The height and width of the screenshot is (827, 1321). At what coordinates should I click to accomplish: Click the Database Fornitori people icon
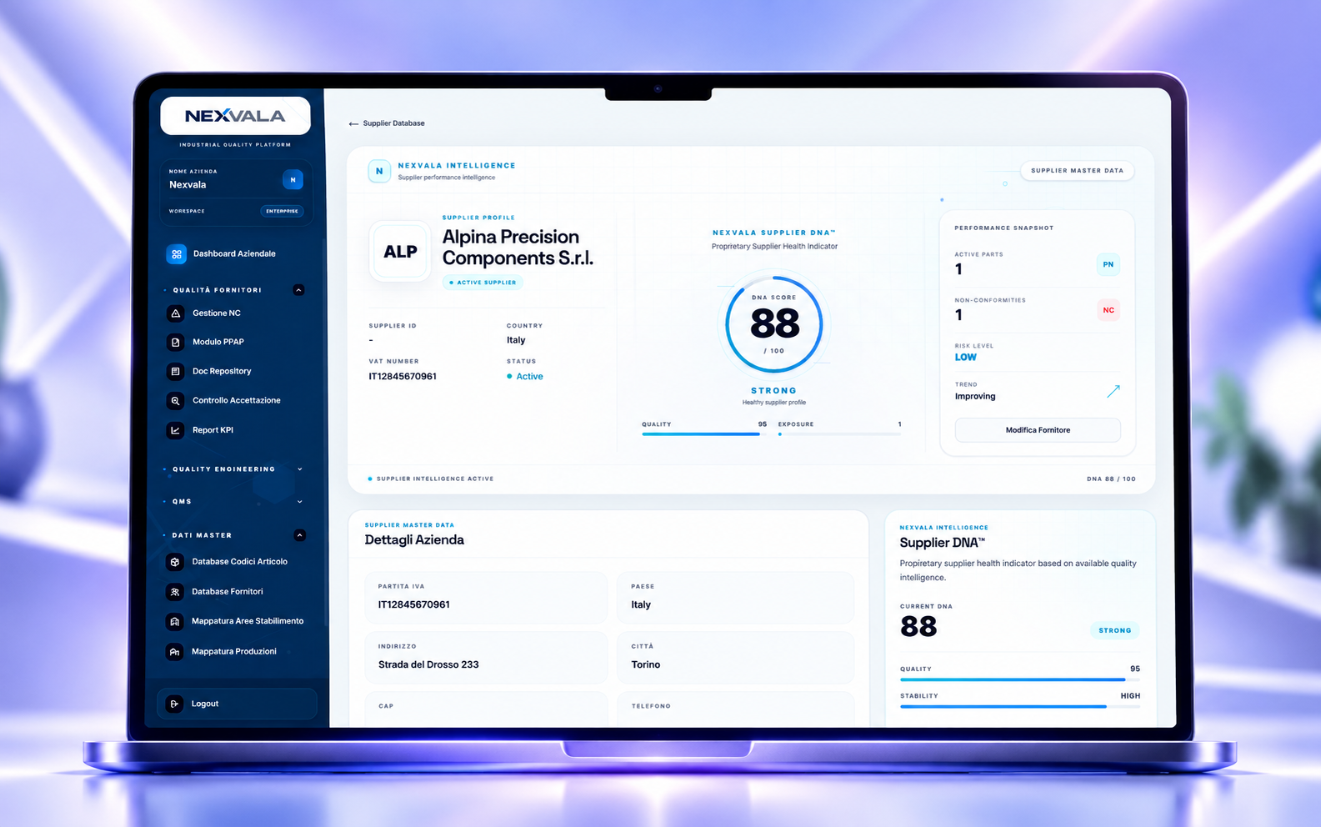click(175, 592)
